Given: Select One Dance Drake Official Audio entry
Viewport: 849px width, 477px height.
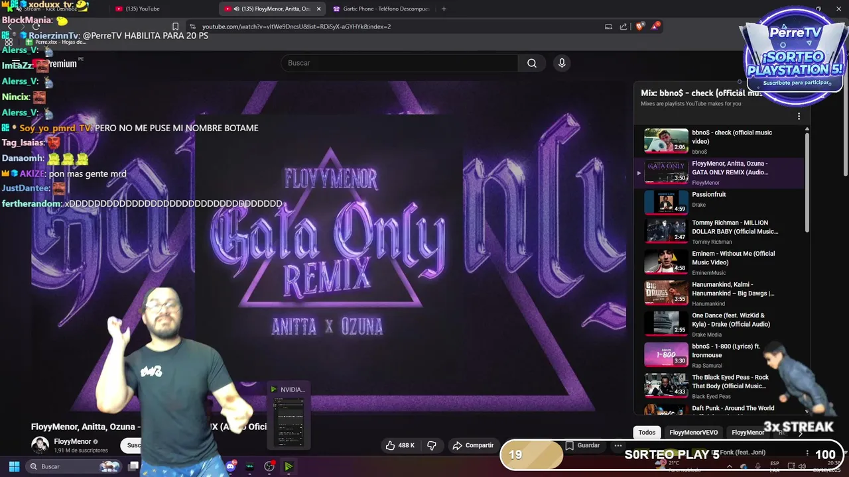Looking at the screenshot, I should (723, 325).
